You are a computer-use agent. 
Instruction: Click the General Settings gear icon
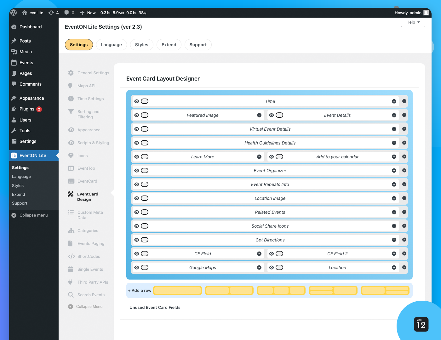(71, 73)
